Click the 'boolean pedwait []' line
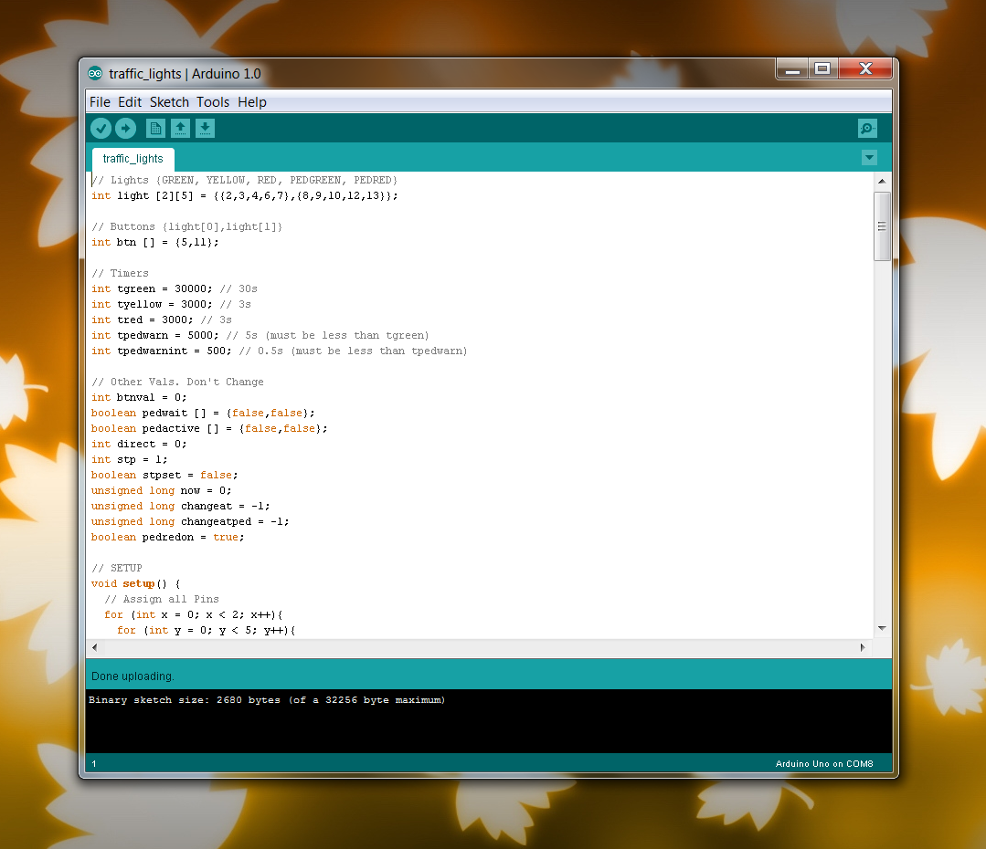 (x=203, y=413)
